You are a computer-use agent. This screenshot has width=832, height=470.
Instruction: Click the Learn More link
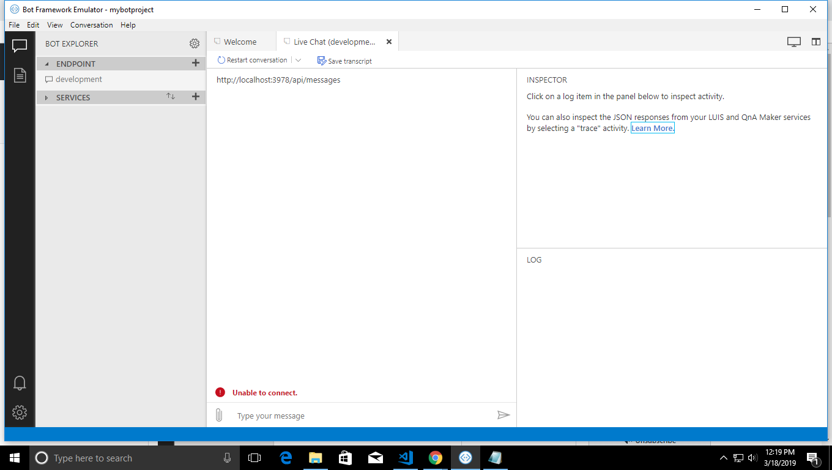652,128
